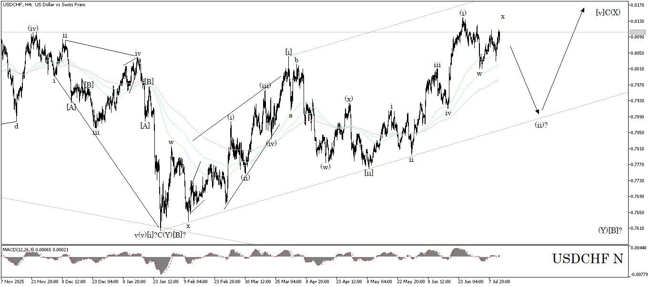Select the '(w)' wave label
Viewport: 651px width, 287px height.
pyautogui.click(x=325, y=167)
